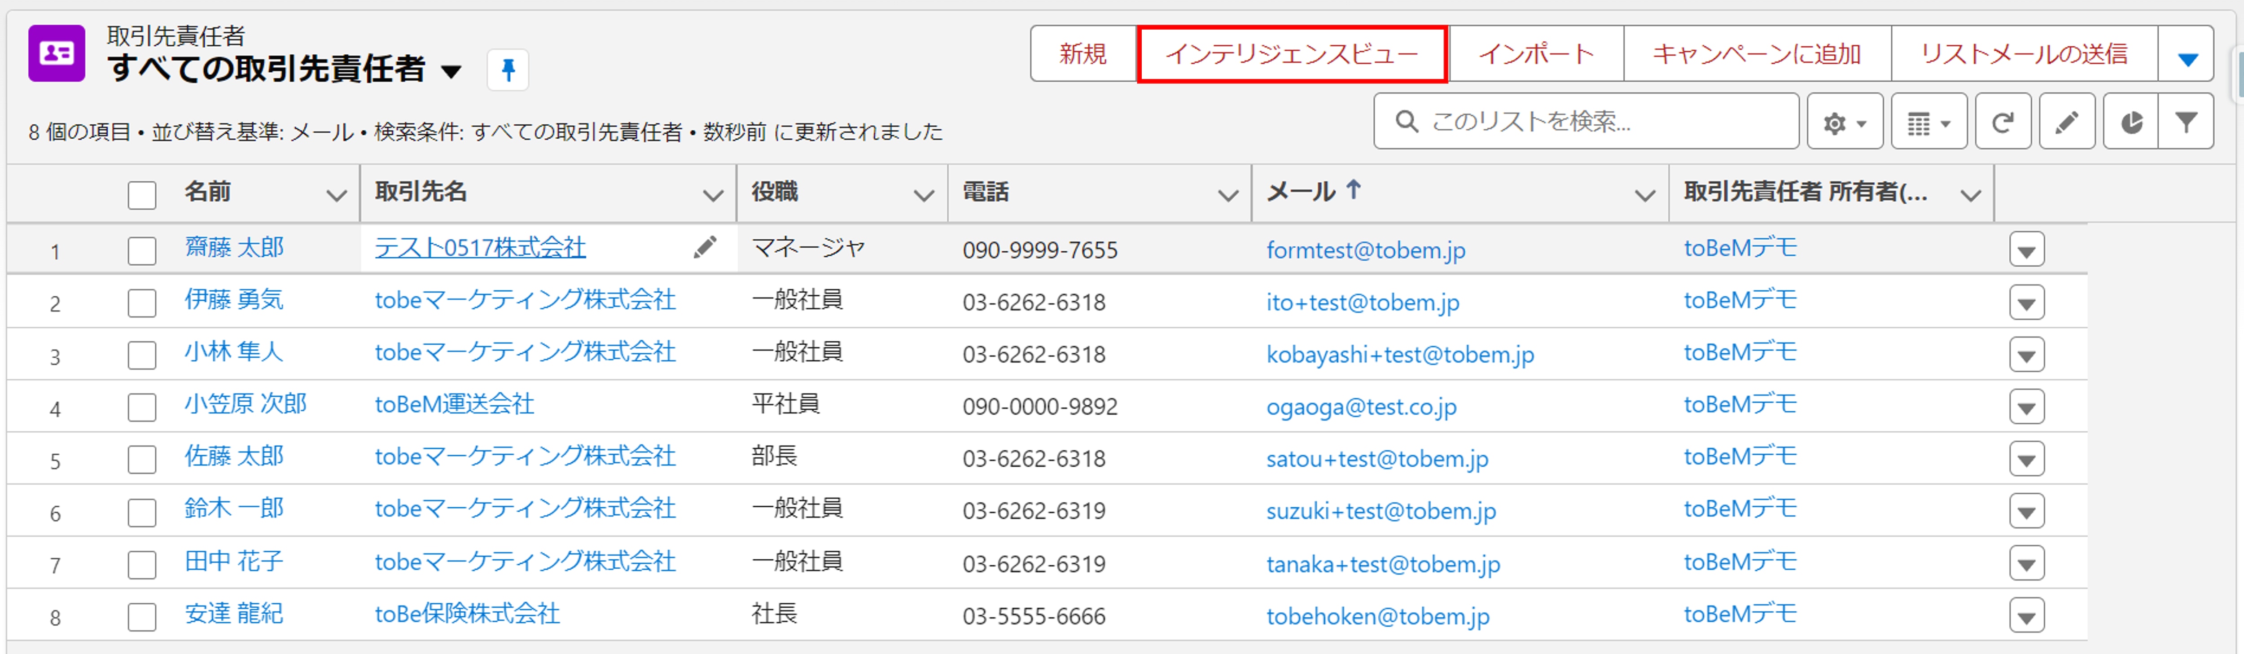Open contact 田中 花子

point(234,562)
